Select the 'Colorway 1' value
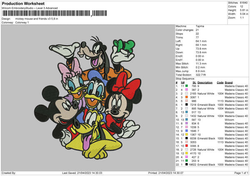 click(22, 22)
